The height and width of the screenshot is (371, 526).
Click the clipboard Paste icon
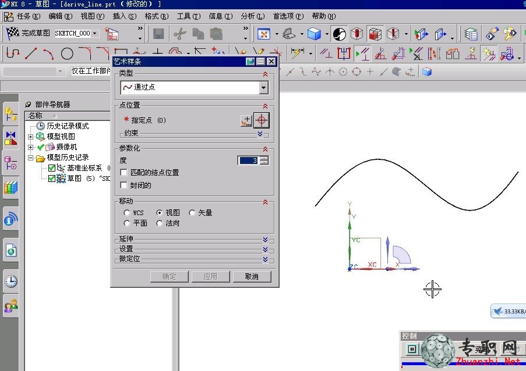coord(216,34)
